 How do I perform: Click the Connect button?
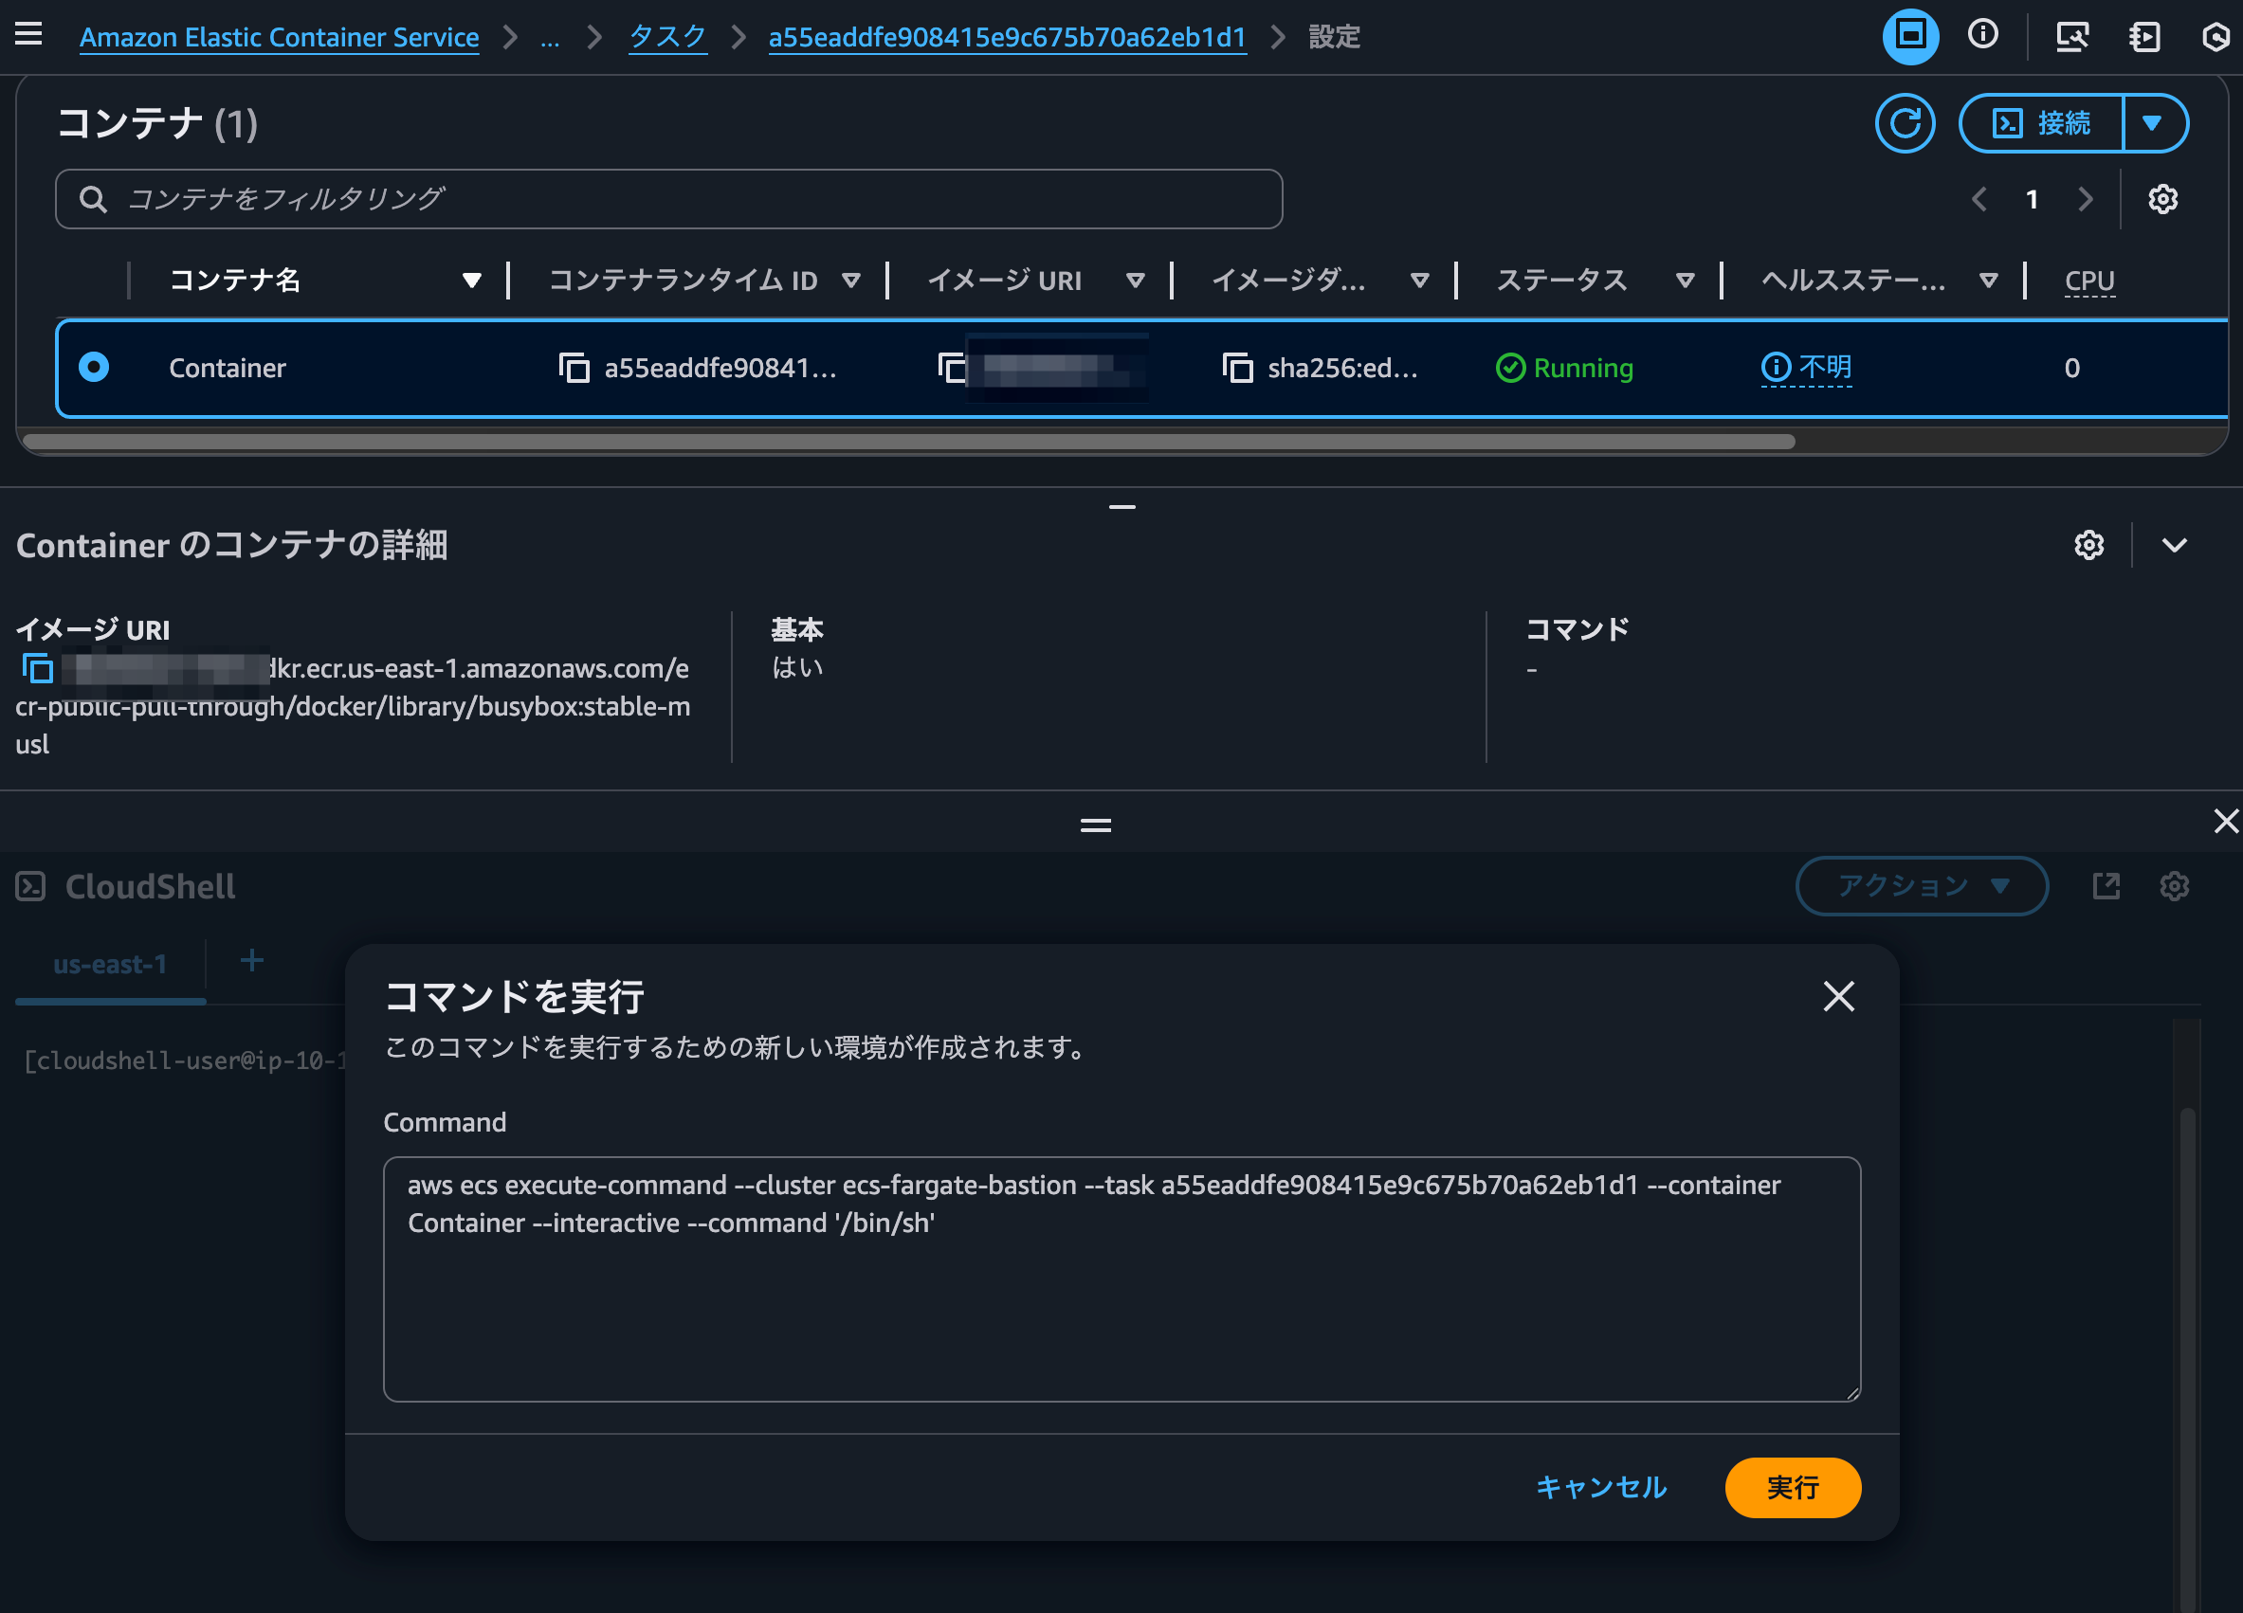click(x=2041, y=123)
